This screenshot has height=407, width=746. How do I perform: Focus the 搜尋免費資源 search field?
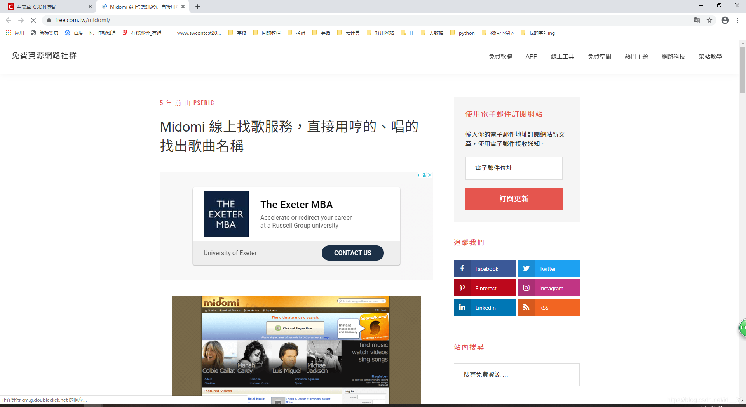(x=517, y=375)
